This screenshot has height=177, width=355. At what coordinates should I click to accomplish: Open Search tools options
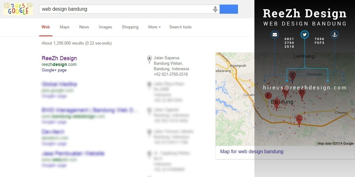click(x=180, y=27)
